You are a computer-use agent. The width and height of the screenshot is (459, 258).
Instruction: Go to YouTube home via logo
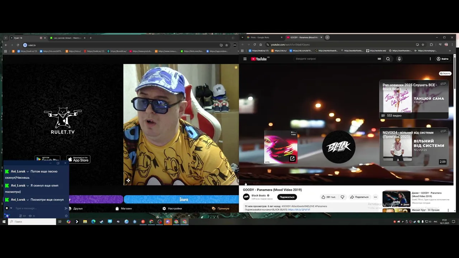point(259,59)
